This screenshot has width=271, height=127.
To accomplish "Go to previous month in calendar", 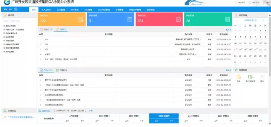I will (x=237, y=21).
